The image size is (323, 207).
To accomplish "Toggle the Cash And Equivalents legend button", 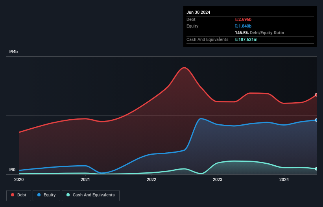I will click(x=90, y=195).
